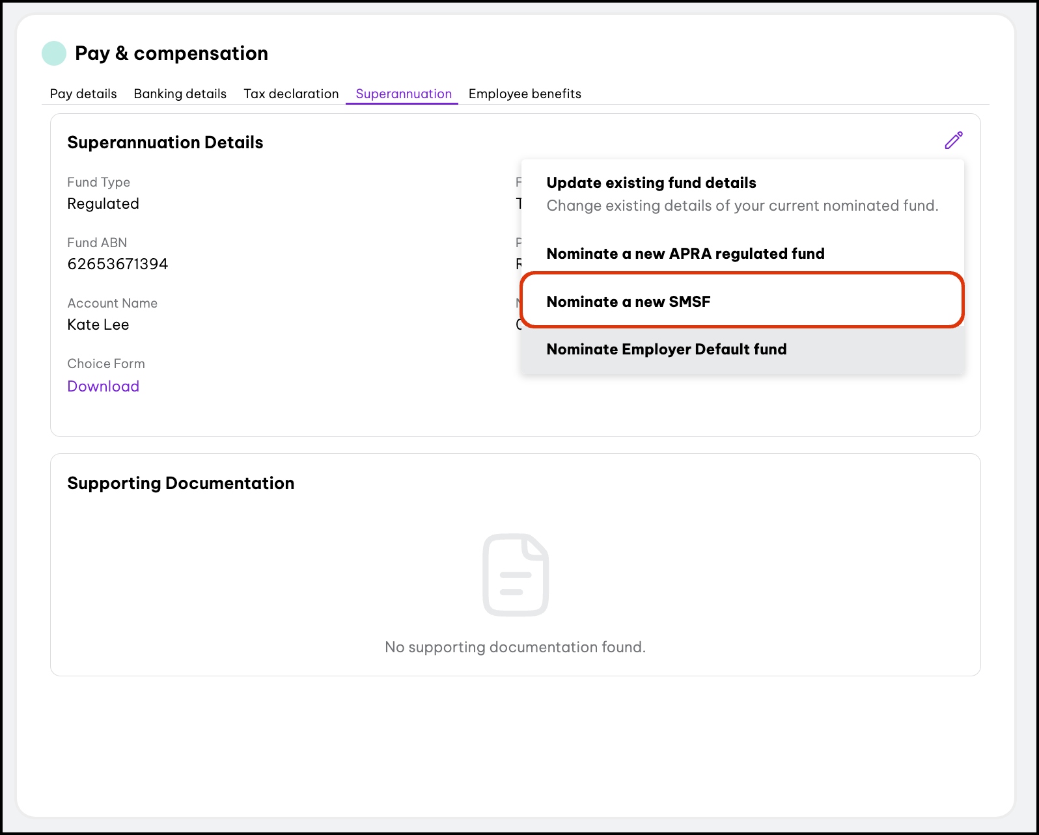The image size is (1039, 835).
Task: Click the pencil edit icon for Superannuation Details
Action: 953,140
